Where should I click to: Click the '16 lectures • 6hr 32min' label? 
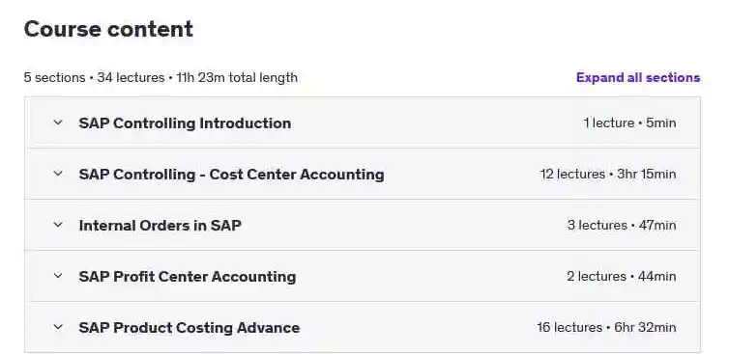coord(606,327)
